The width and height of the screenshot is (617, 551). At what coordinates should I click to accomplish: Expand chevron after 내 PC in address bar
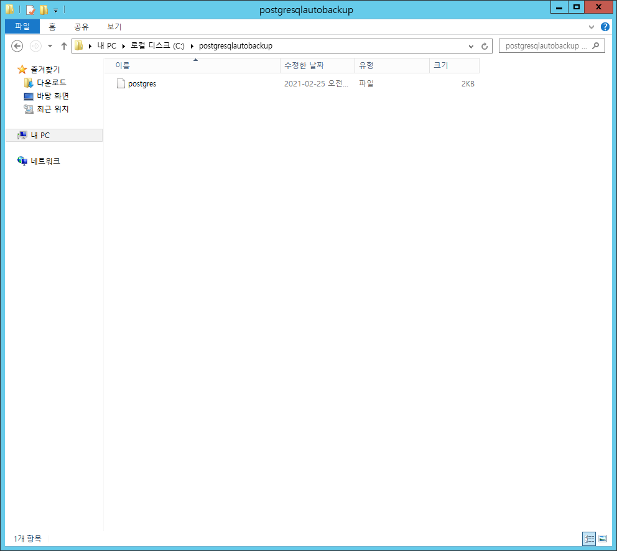(124, 46)
